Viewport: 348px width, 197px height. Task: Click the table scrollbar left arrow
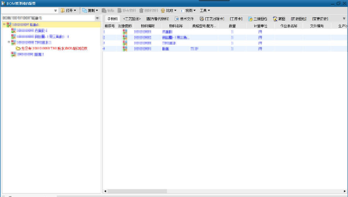pos(105,191)
